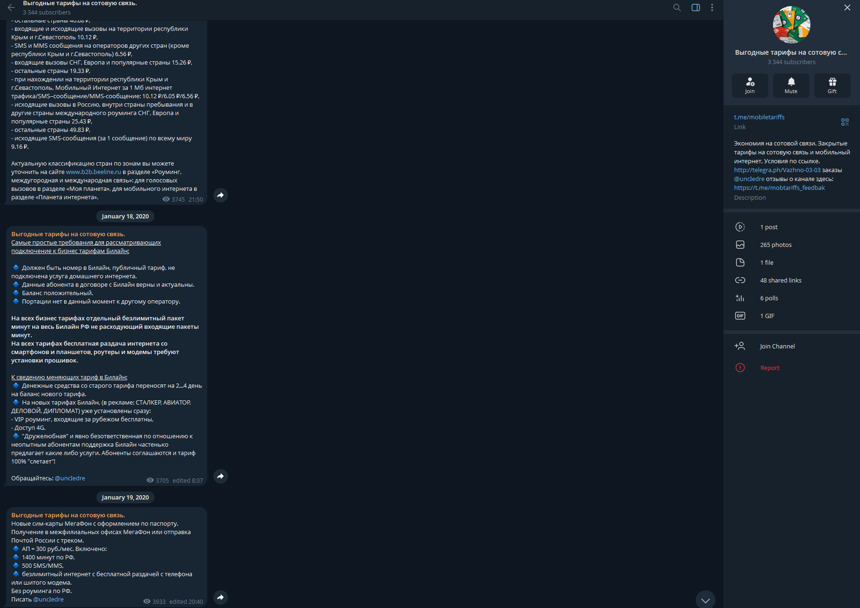
Task: Open the 1 GIF section
Action: pos(792,316)
